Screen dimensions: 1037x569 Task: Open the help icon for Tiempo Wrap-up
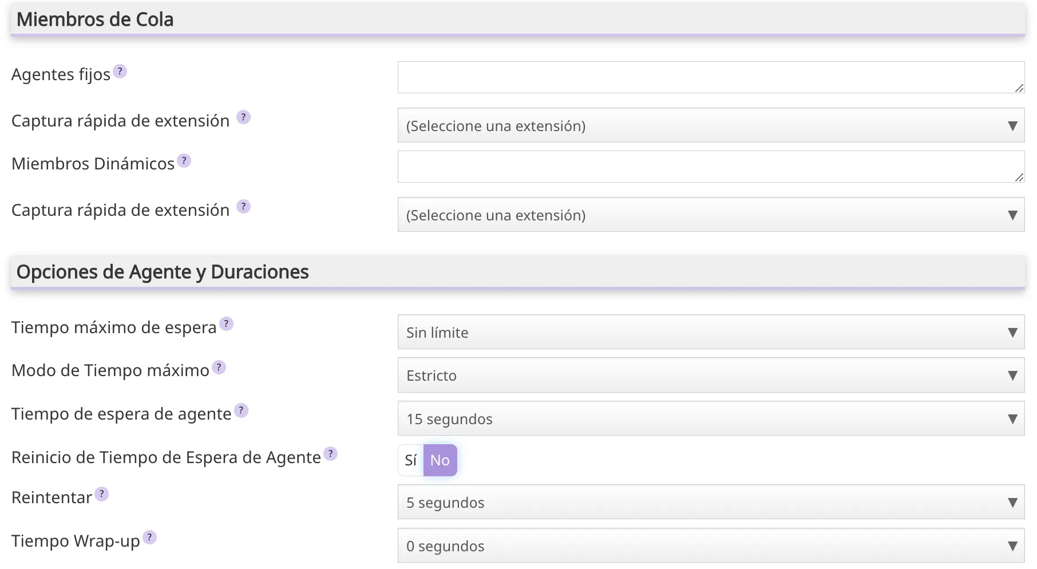click(x=149, y=538)
